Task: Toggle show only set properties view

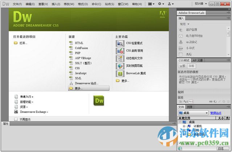Action: coord(191,102)
